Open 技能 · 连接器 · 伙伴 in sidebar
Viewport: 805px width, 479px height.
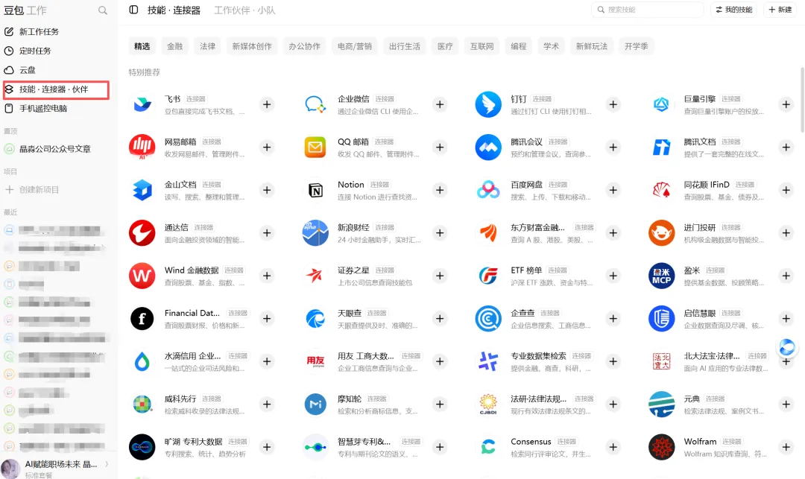(x=57, y=89)
